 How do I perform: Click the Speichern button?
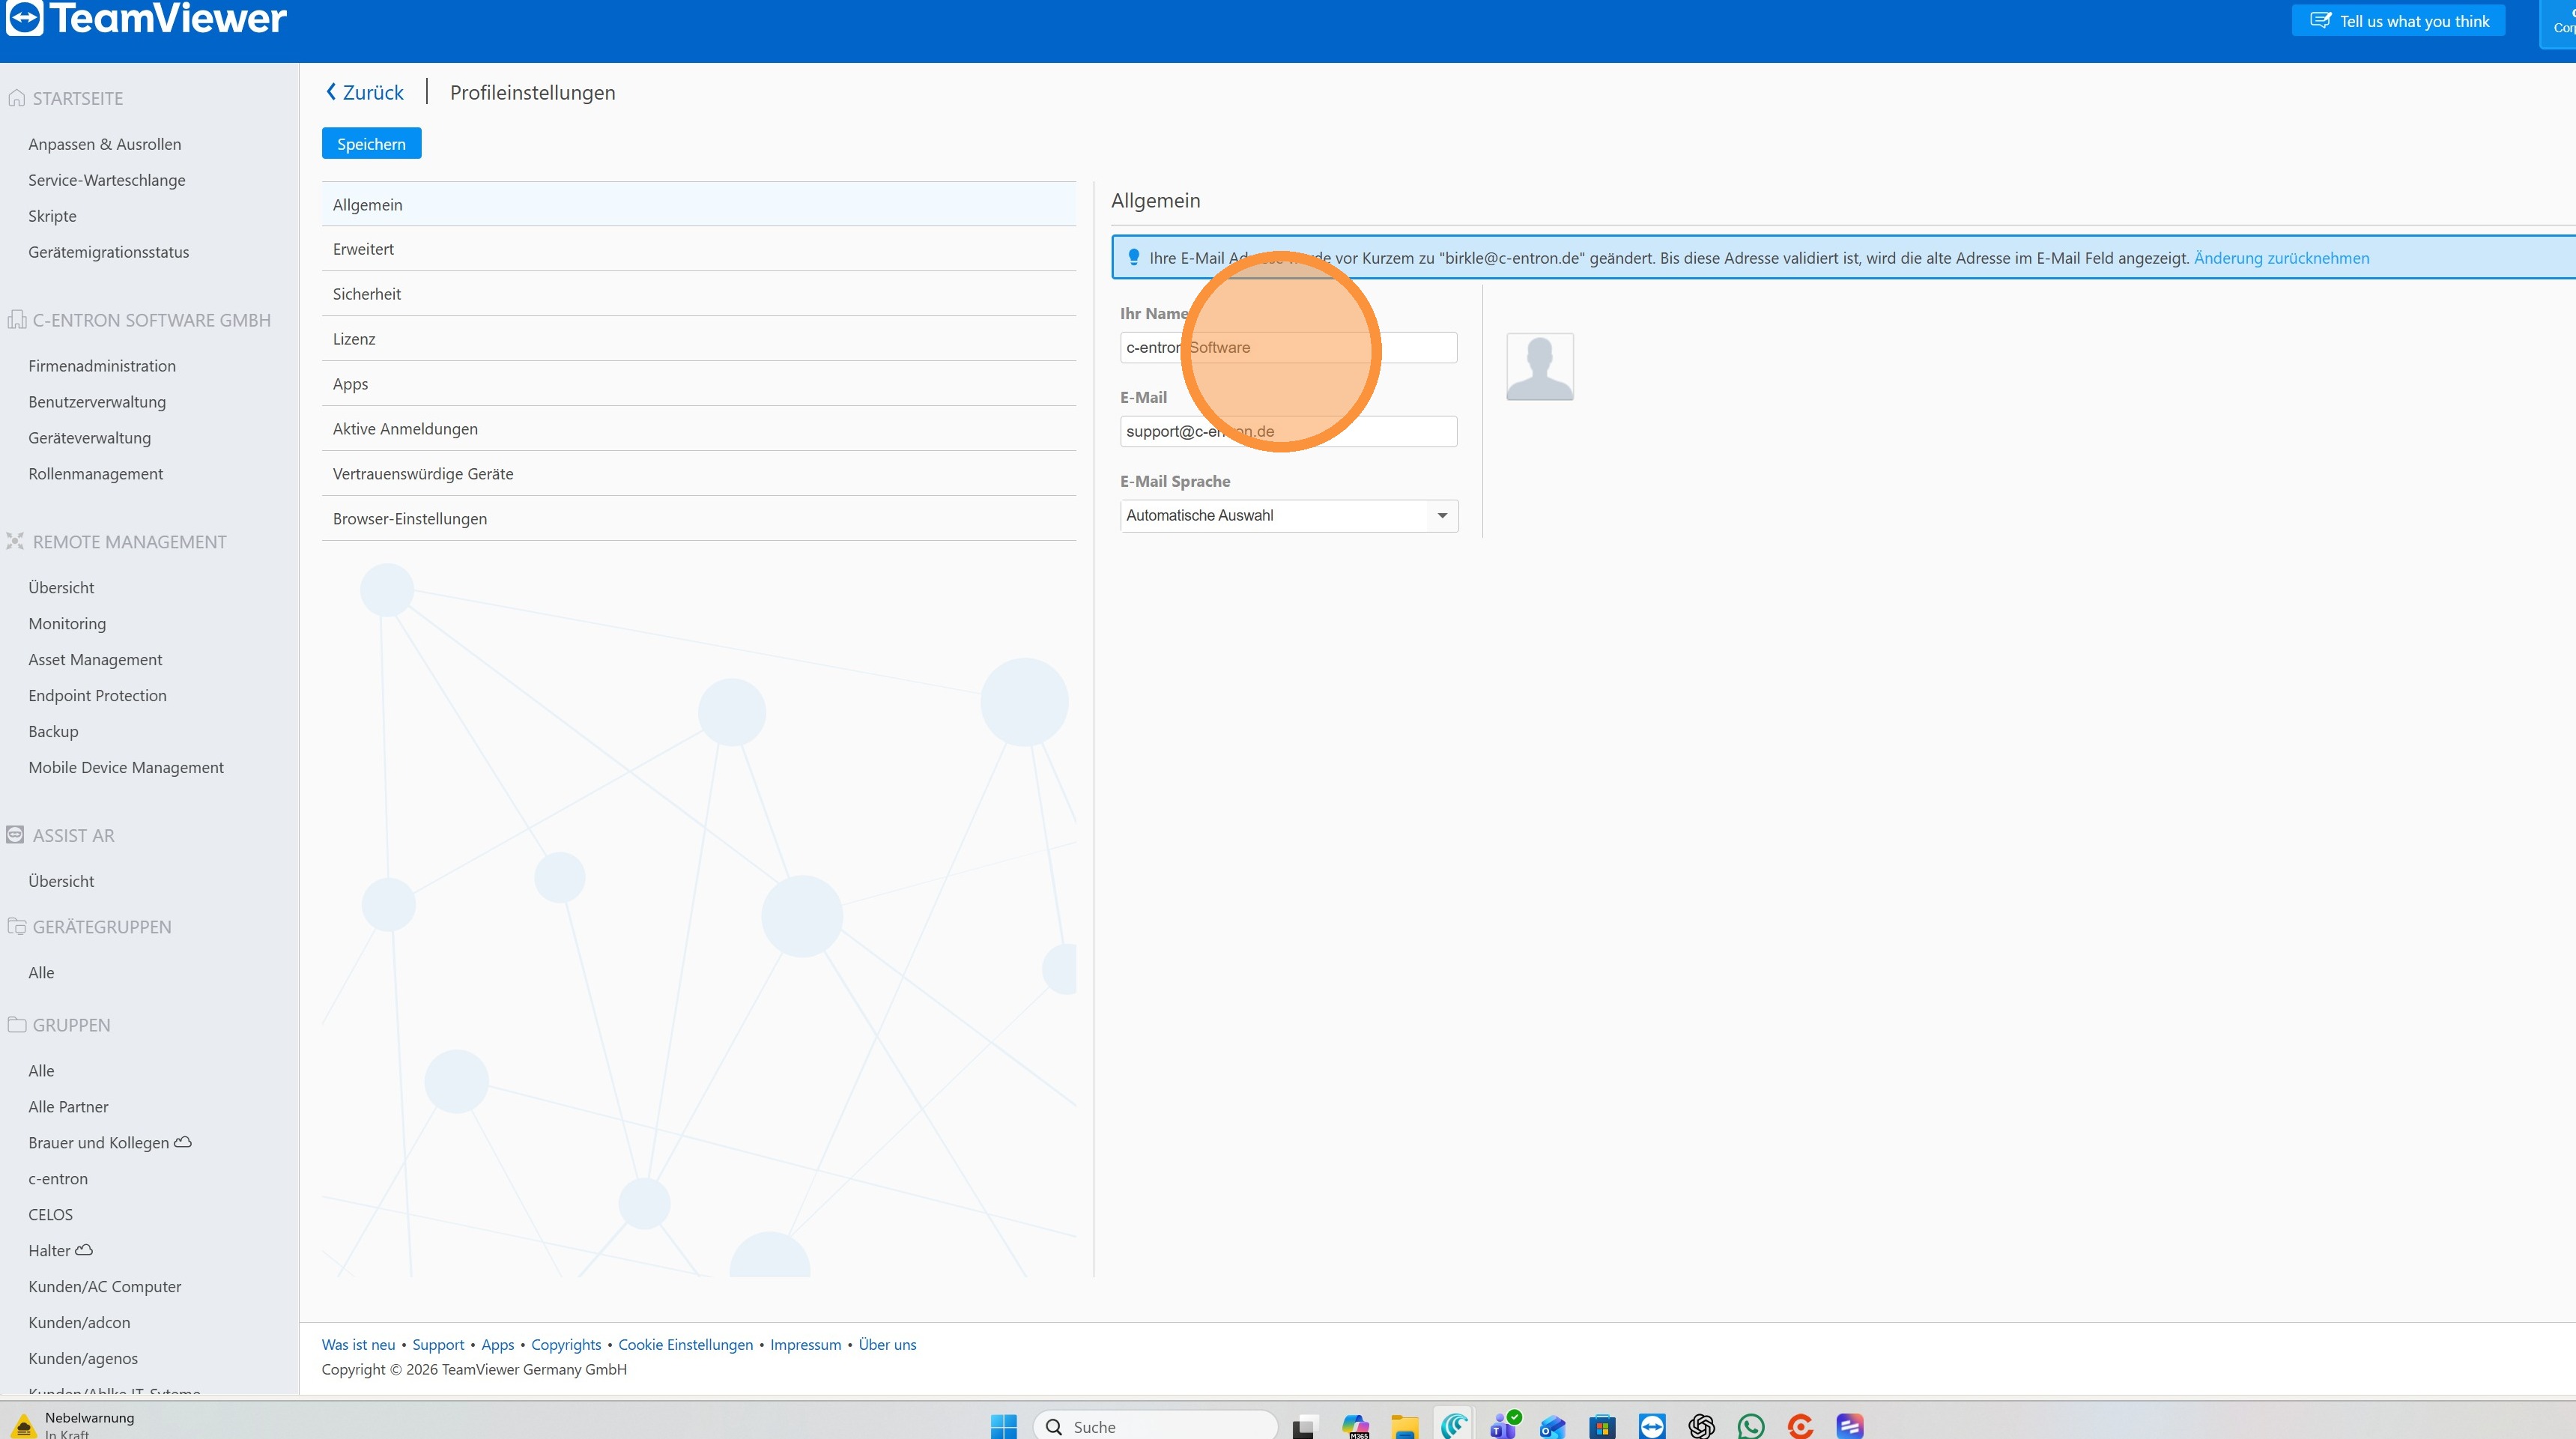click(371, 144)
